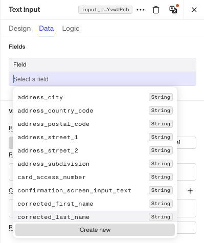Select address_street_1 option
Image resolution: width=204 pixels, height=243 pixels.
point(95,137)
